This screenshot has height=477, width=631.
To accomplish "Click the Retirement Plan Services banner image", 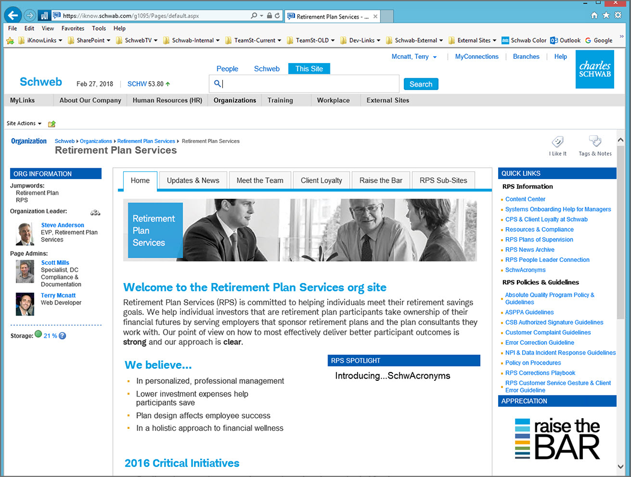I will click(300, 230).
